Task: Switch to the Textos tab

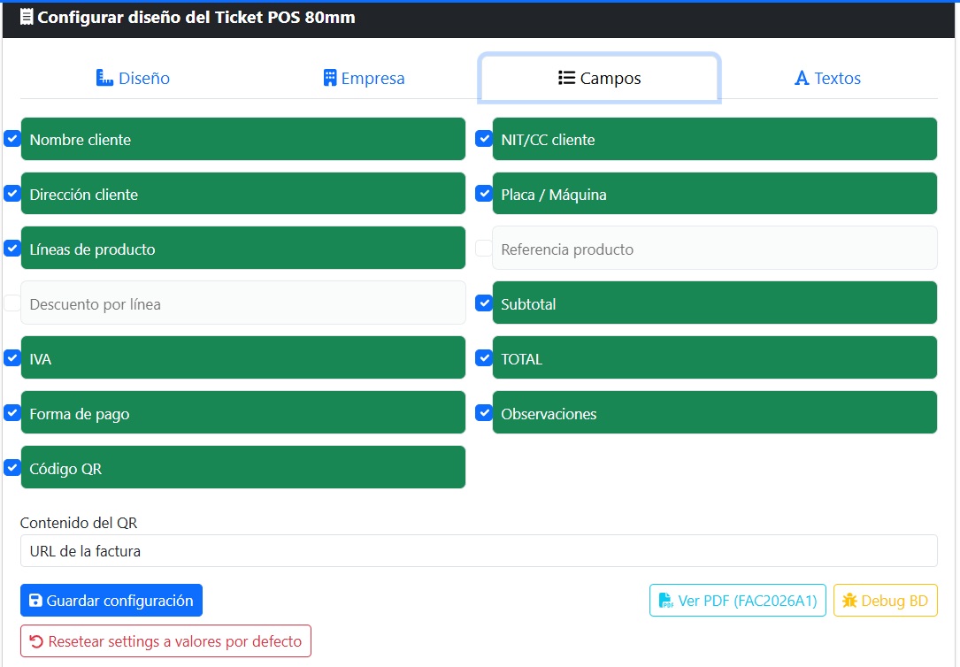Action: coord(827,78)
